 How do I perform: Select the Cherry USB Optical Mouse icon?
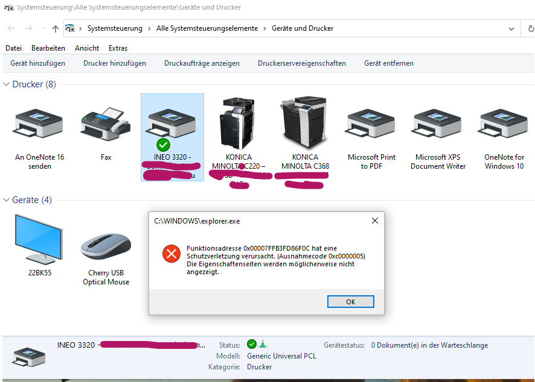pos(106,246)
